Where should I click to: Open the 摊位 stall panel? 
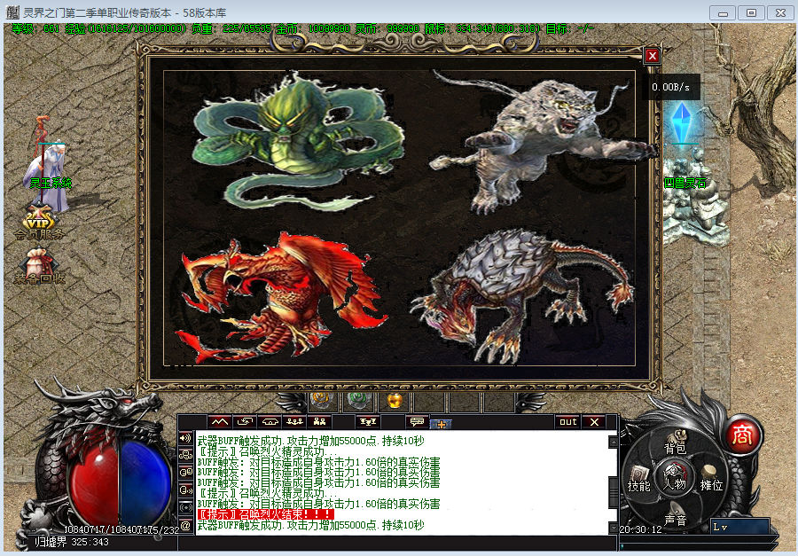coord(711,480)
